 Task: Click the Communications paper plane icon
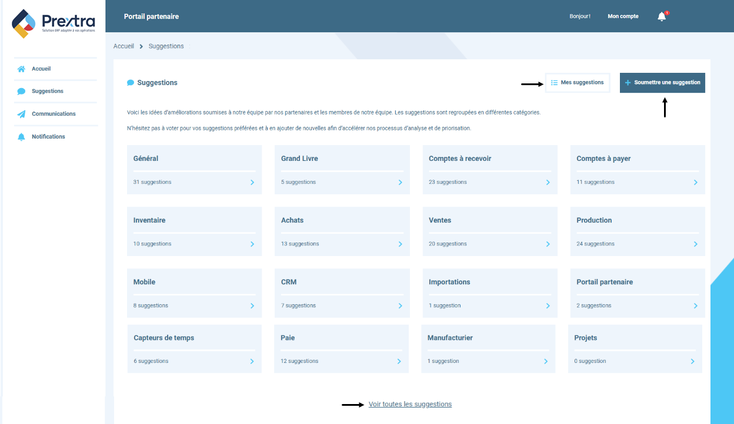click(x=22, y=114)
